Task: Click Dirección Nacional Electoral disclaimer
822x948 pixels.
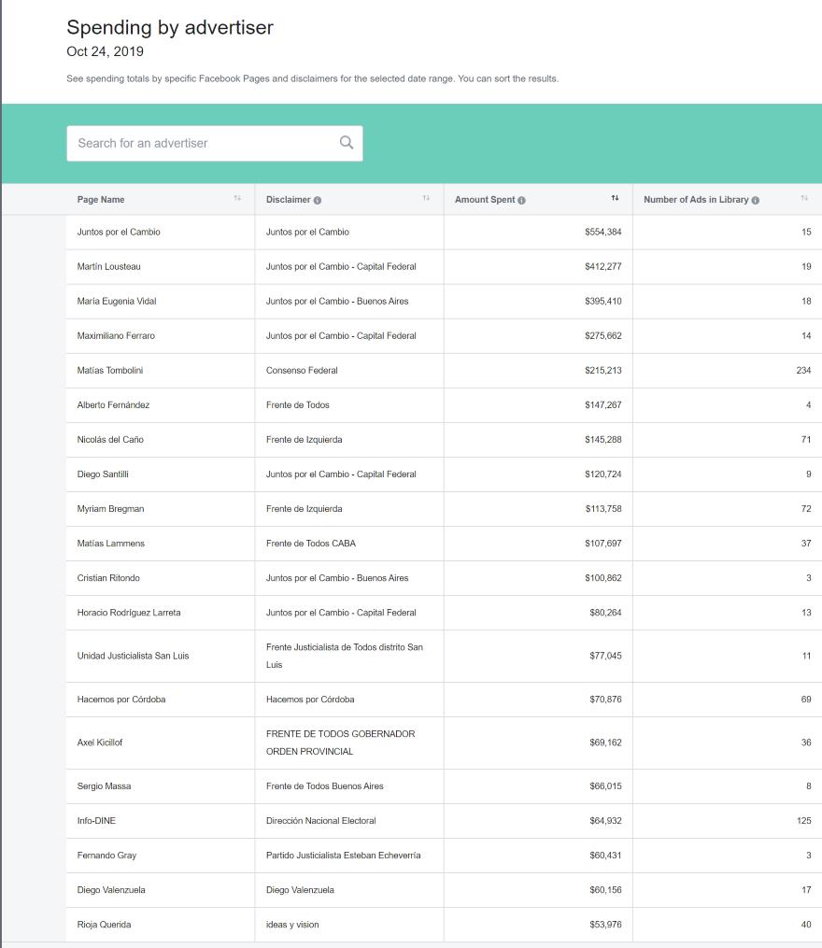Action: (321, 820)
